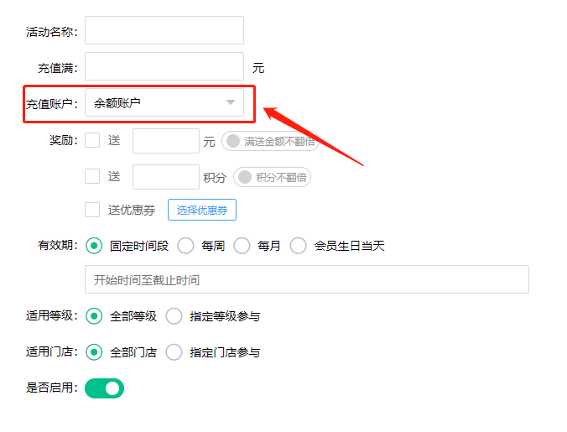Select the 每月 validity radio option
Image resolution: width=567 pixels, height=432 pixels.
tap(242, 246)
